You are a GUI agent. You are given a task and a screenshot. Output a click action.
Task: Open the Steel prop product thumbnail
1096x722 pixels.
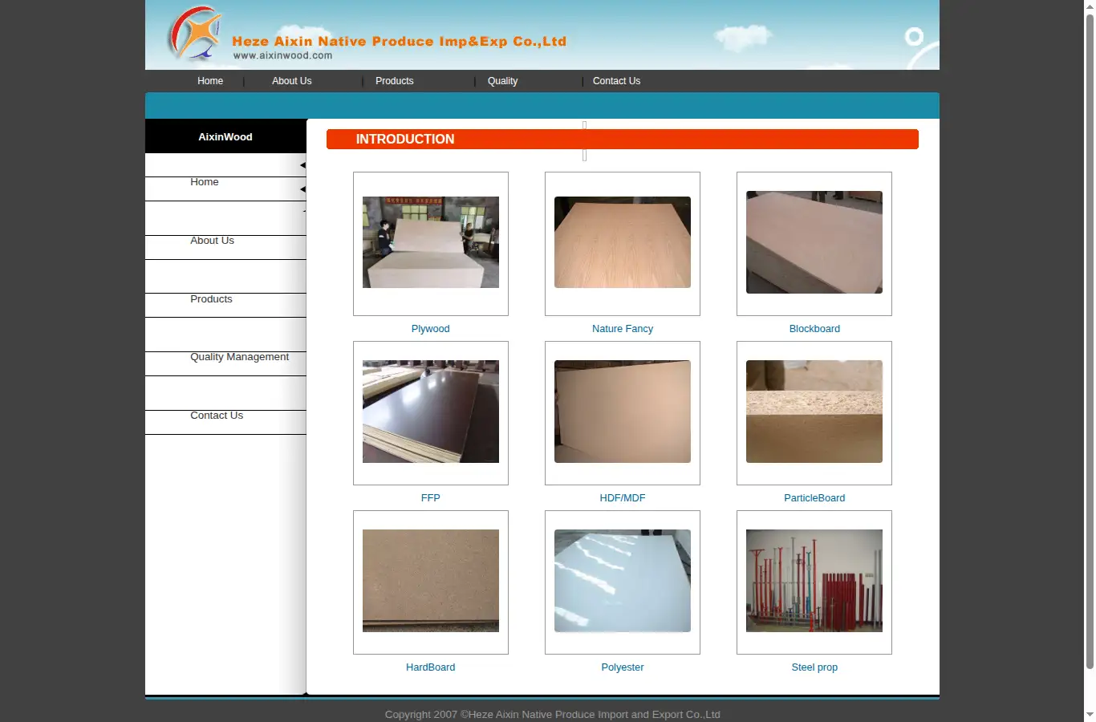tap(814, 582)
